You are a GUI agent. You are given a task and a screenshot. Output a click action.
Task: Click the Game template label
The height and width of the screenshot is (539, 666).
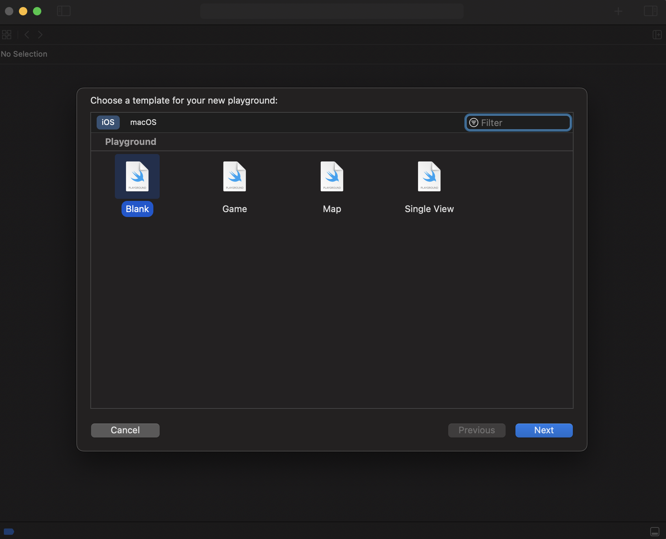(x=235, y=209)
